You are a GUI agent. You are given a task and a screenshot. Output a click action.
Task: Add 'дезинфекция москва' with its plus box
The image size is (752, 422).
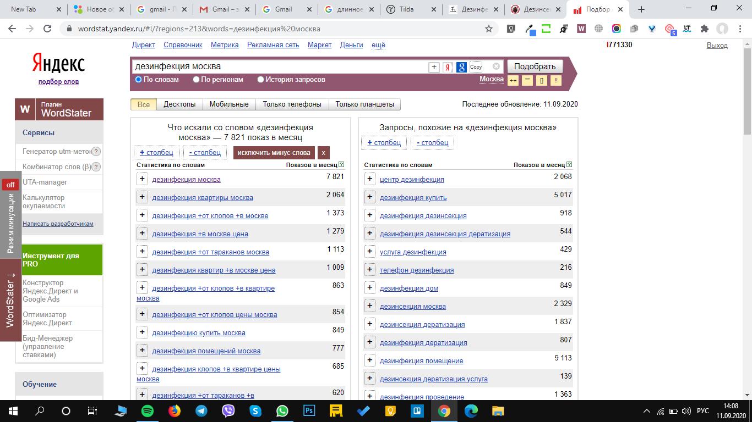tap(142, 179)
